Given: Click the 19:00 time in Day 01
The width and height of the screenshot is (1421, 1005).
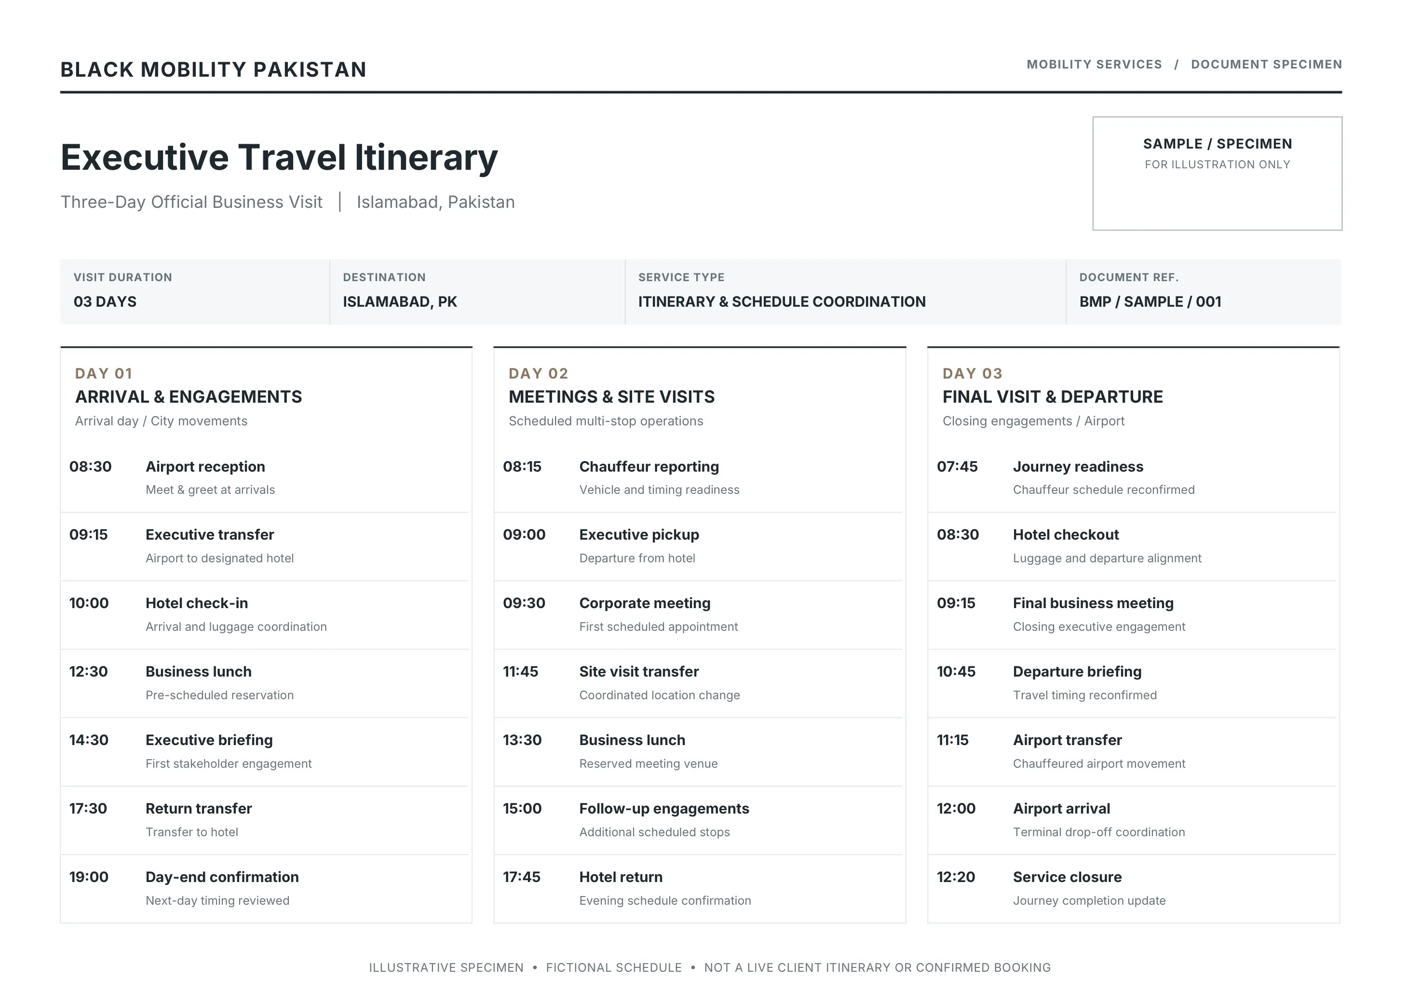Looking at the screenshot, I should (x=89, y=877).
